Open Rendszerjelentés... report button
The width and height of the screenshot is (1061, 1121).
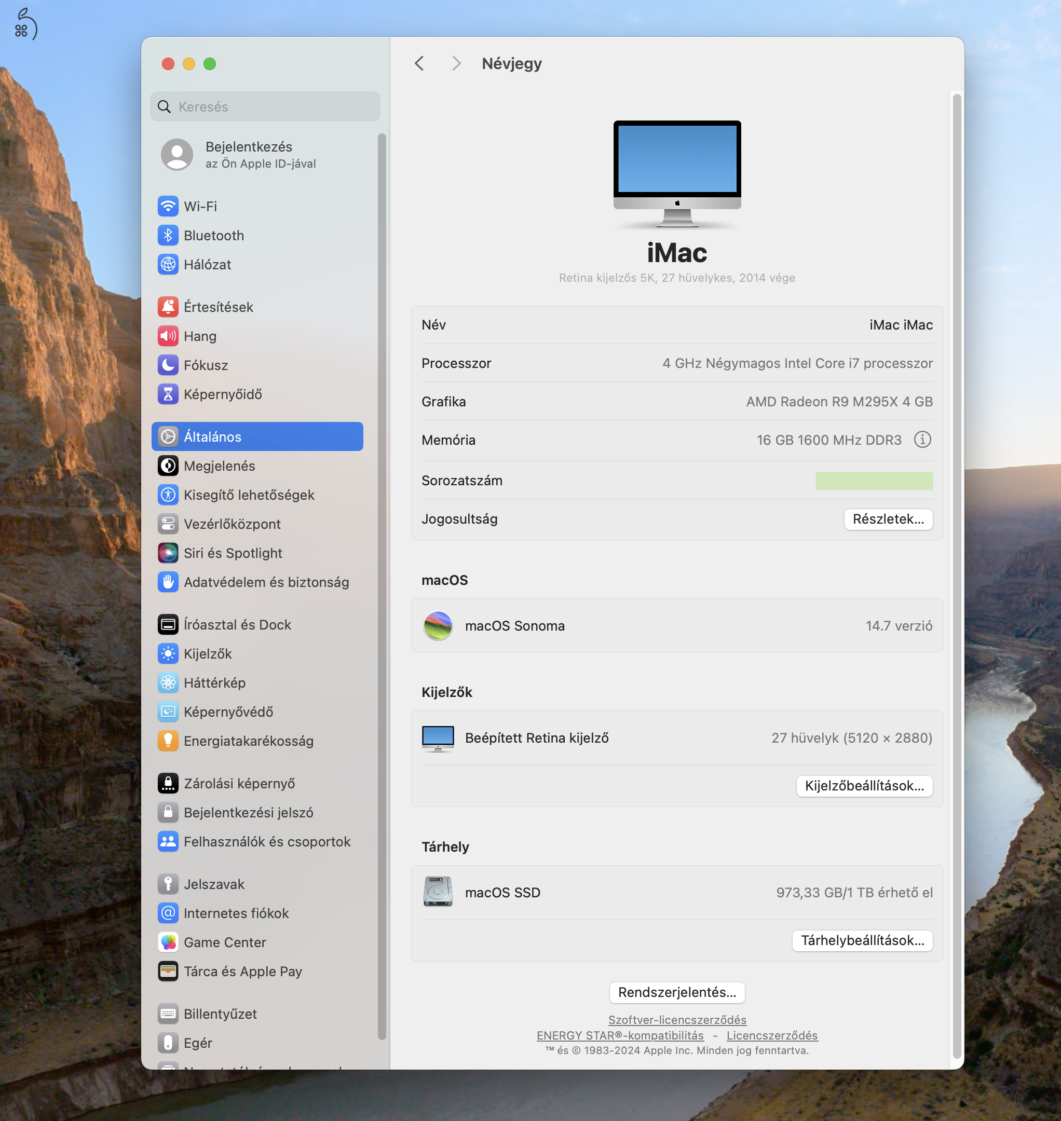677,991
